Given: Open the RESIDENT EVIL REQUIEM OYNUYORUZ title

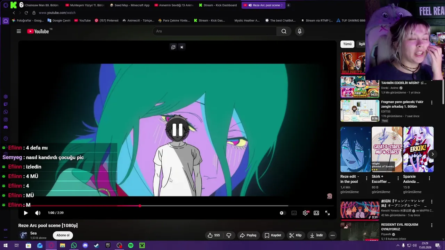Looking at the screenshot, I should tap(399, 227).
